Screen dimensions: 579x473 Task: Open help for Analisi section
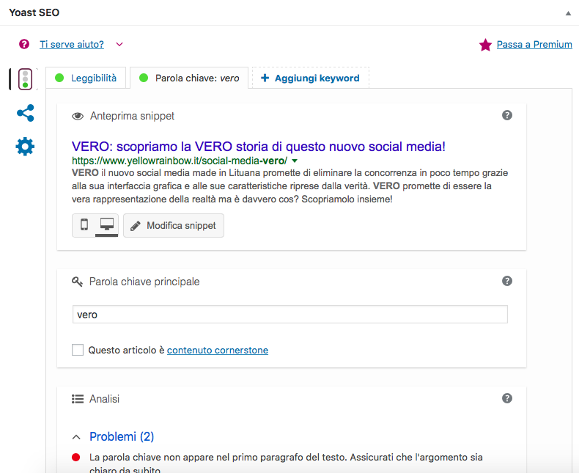point(507,398)
